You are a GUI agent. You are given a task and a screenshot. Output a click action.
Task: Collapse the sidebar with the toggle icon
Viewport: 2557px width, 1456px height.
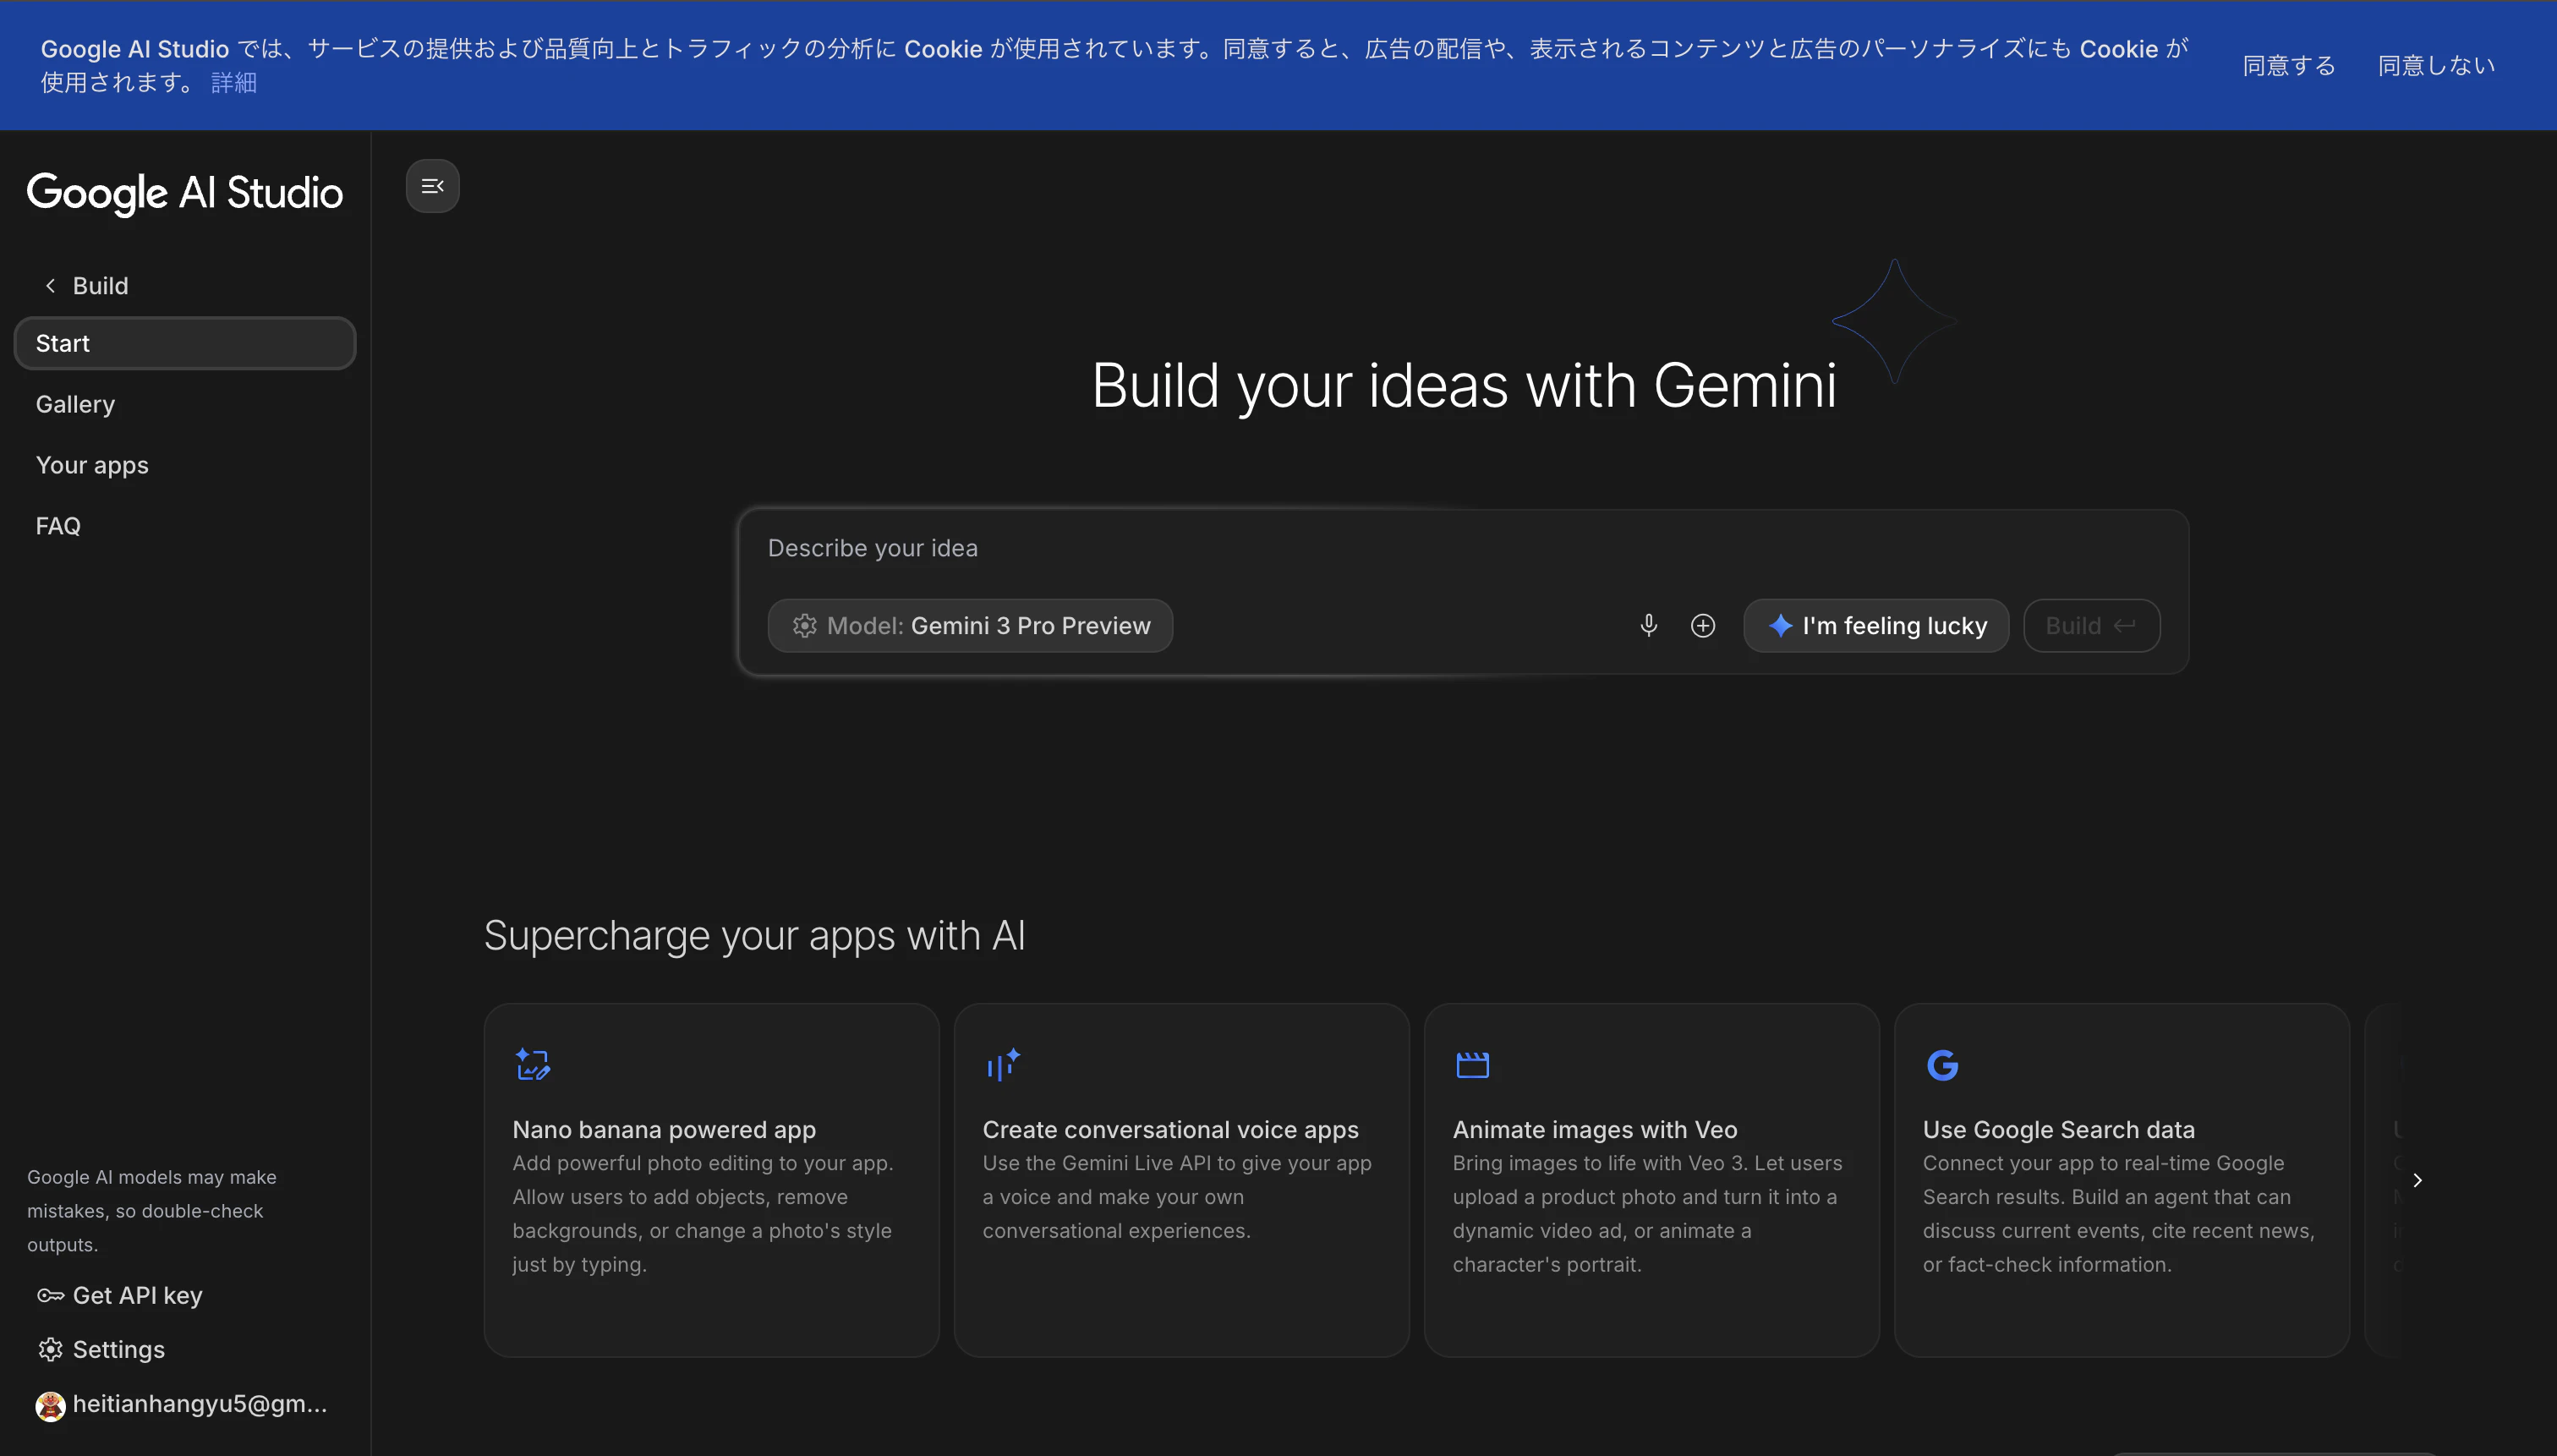point(432,186)
